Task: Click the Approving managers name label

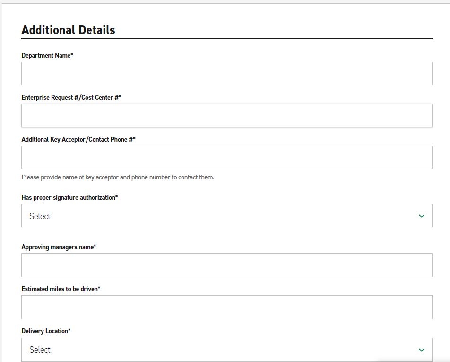Action: point(59,247)
